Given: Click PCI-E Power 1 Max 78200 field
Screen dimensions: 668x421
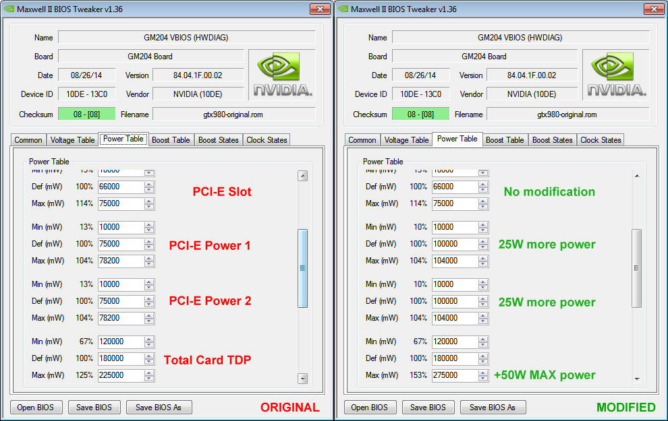Looking at the screenshot, I should [121, 261].
